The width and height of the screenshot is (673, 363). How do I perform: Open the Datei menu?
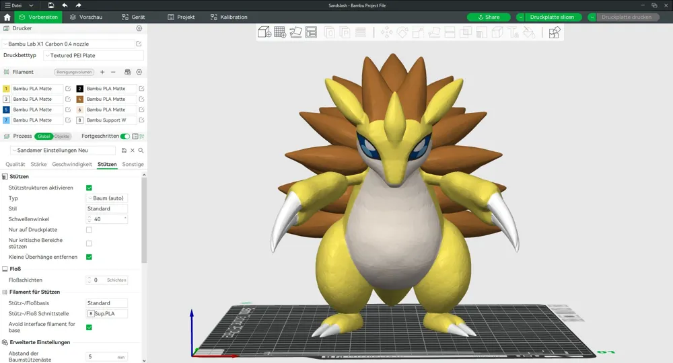(x=13, y=5)
